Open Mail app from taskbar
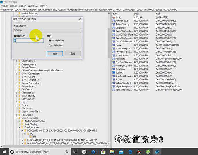 click(x=121, y=152)
